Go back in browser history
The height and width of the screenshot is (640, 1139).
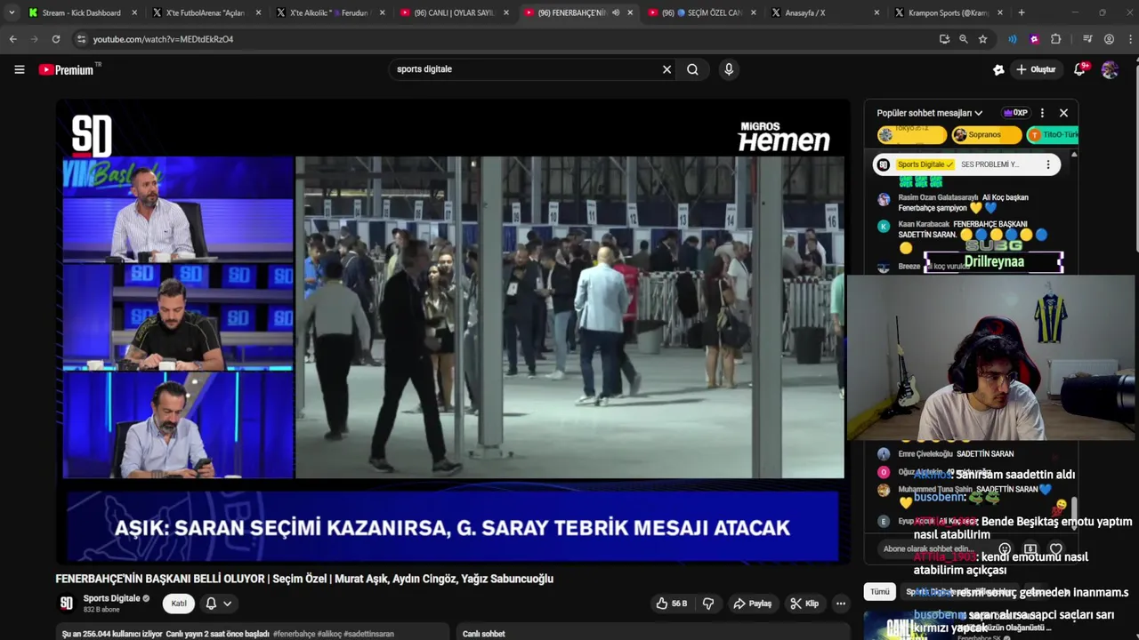[x=12, y=39]
